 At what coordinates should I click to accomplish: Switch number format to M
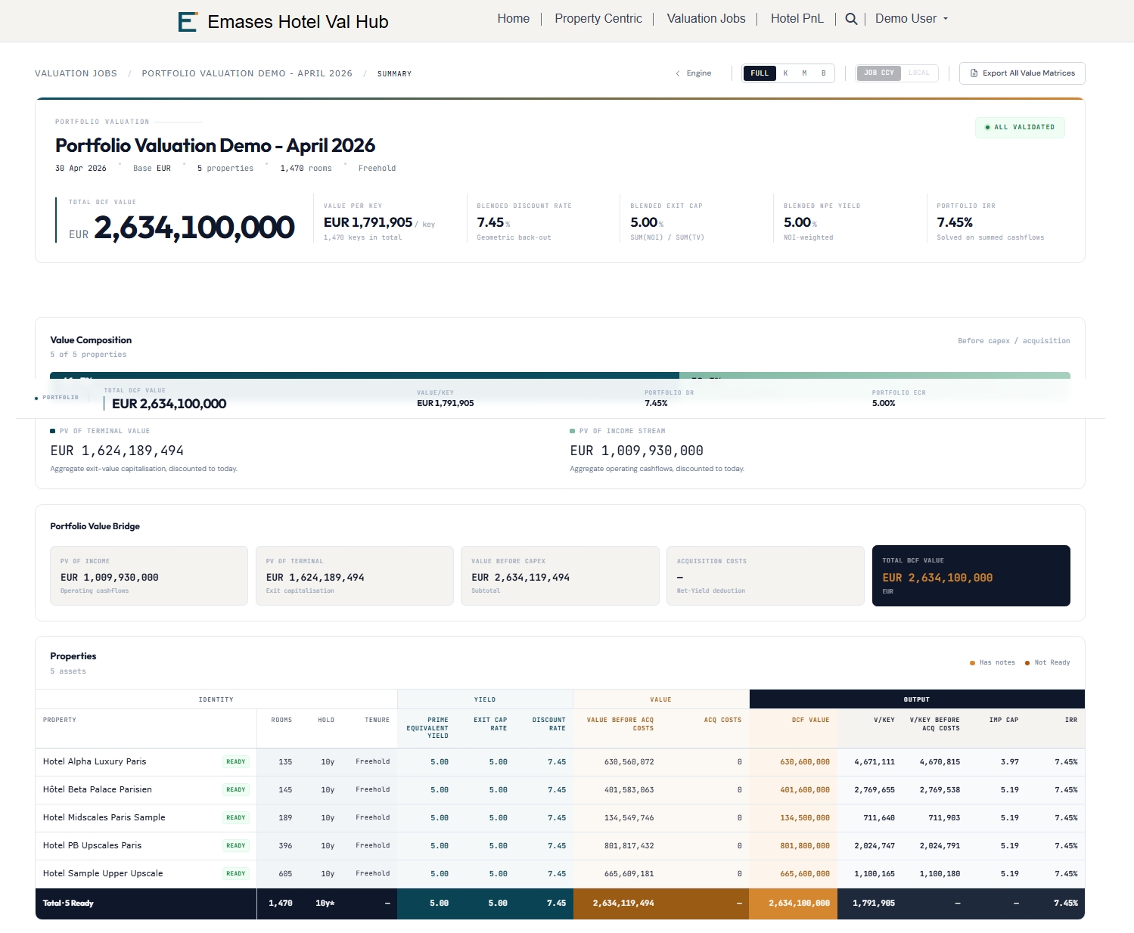804,73
